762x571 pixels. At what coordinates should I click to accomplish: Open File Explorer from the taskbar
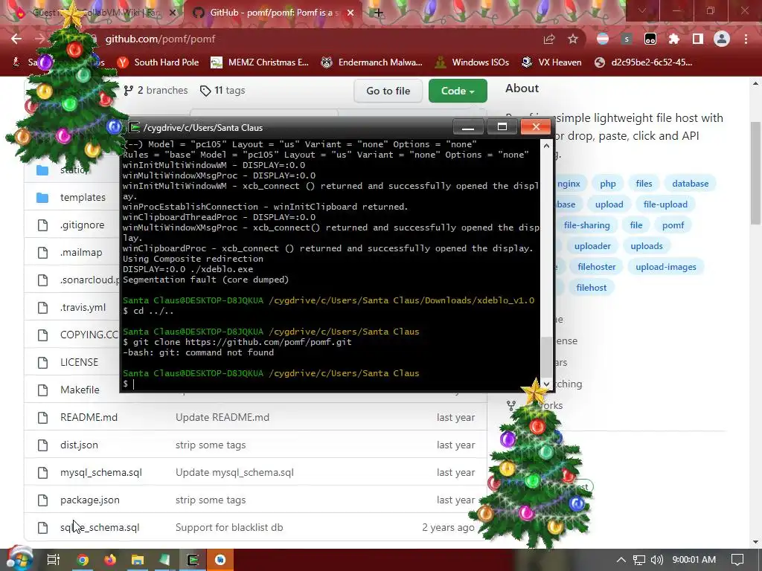point(138,560)
